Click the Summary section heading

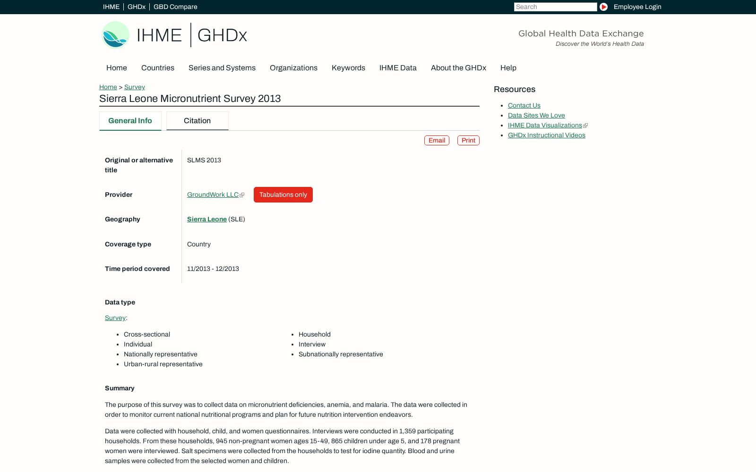pos(120,388)
